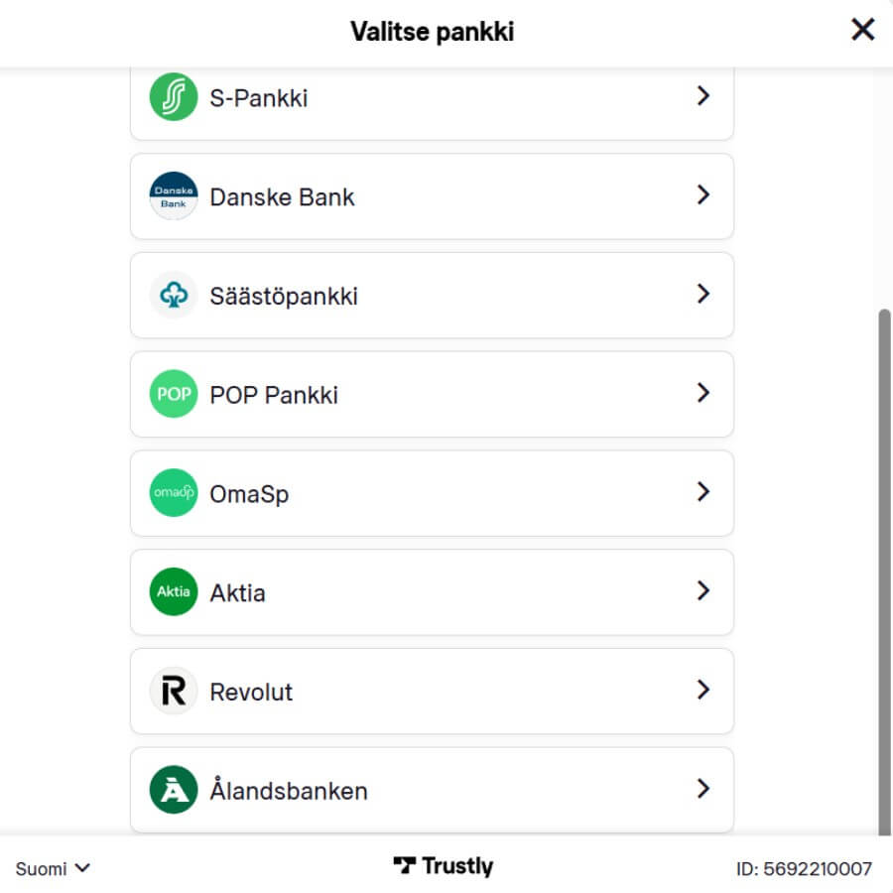Click the Ålandsbanken logo icon
Viewport: 893px width, 893px height.
[x=174, y=791]
